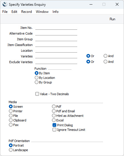
Task: Open the File menu
Action: [x=5, y=12]
